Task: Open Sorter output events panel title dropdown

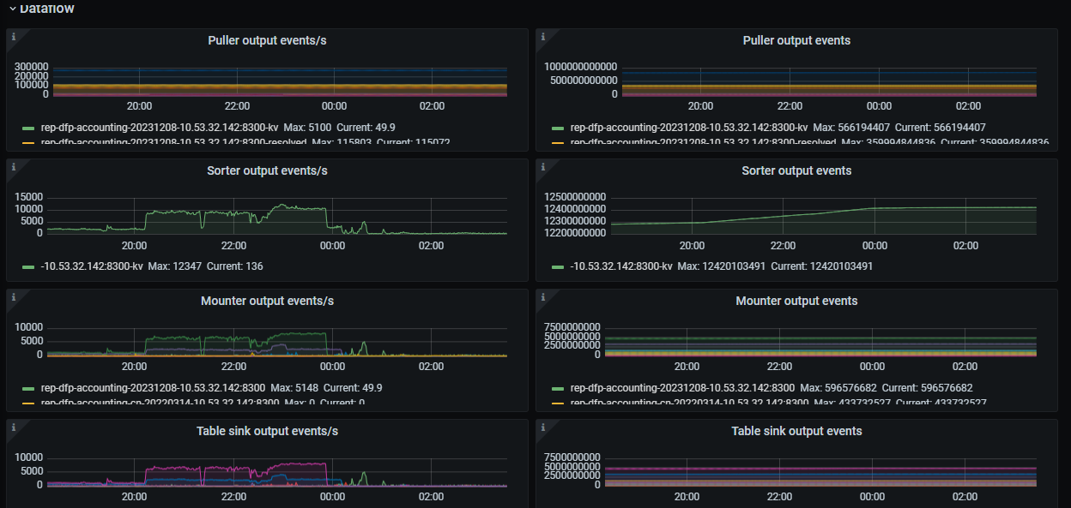Action: (x=796, y=170)
